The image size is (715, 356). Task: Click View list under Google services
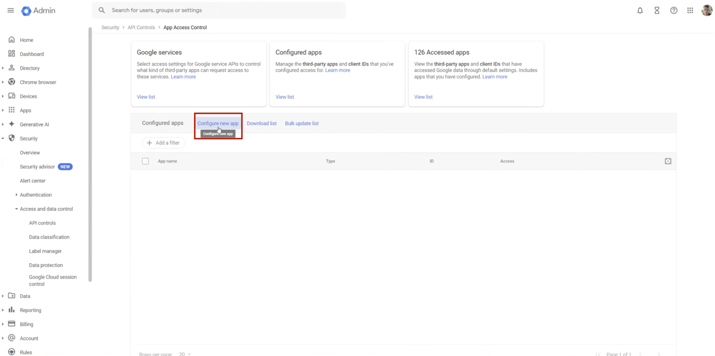[x=146, y=97]
